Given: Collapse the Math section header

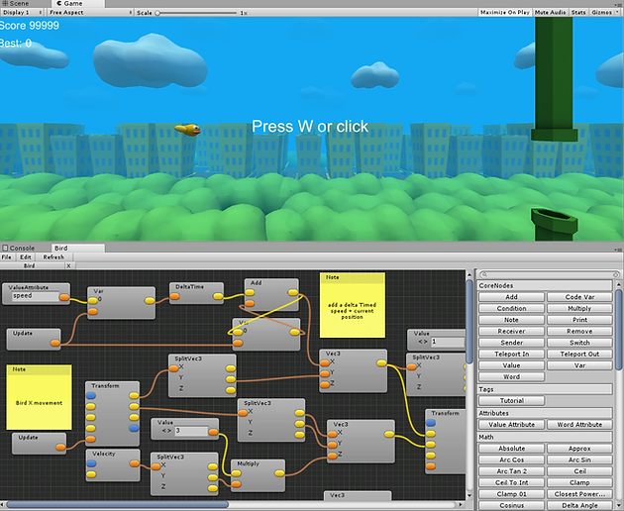Looking at the screenshot, I should 545,437.
